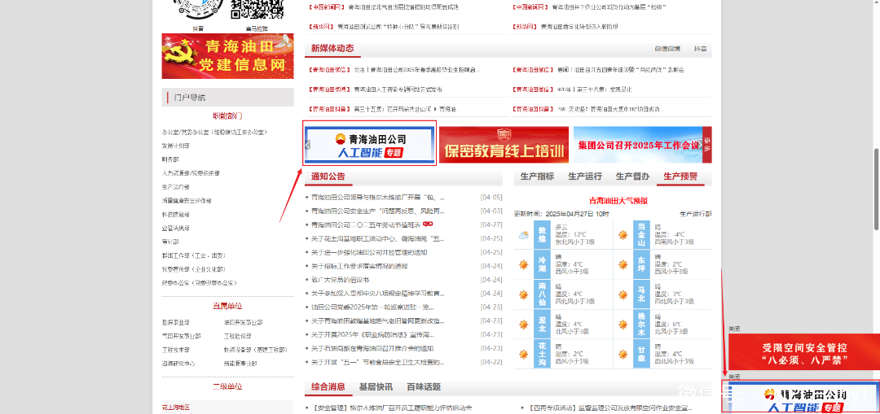Click the 抖音 link in 新媒体动态 header
This screenshot has height=414, width=880.
[700, 49]
